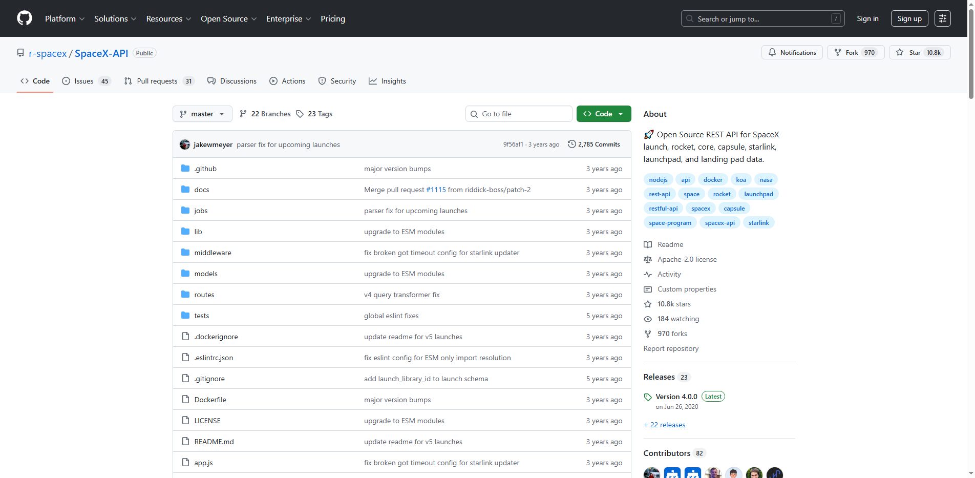The width and height of the screenshot is (975, 478).
Task: Click the Go to file search field
Action: point(519,114)
